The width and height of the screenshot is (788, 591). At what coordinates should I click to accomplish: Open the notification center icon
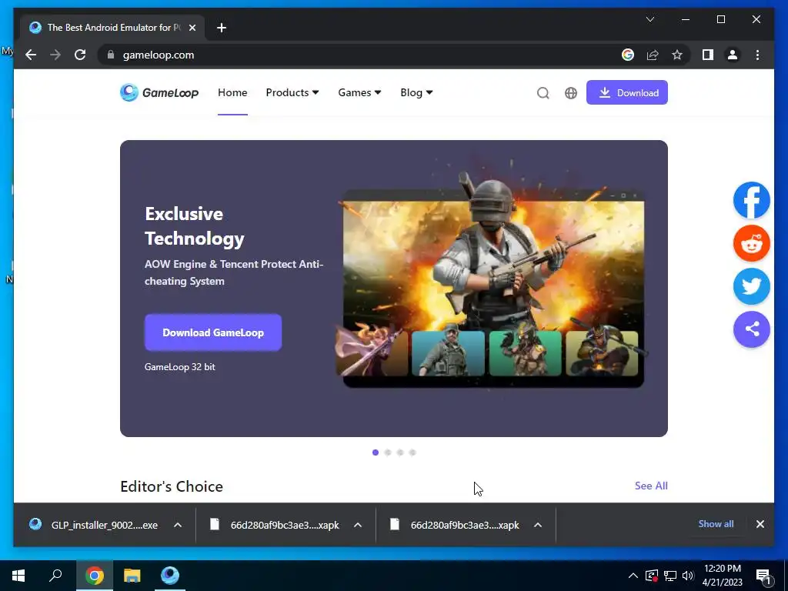coord(764,576)
